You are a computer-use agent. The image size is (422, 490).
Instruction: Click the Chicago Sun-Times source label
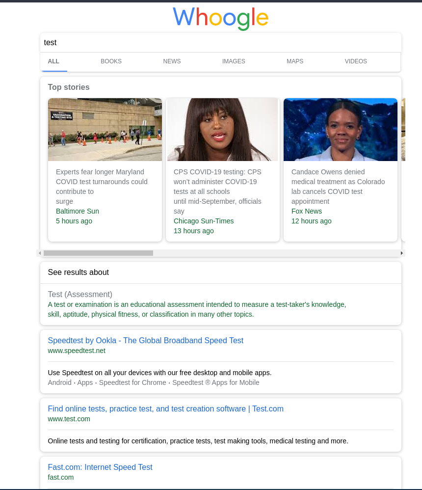[x=204, y=221]
